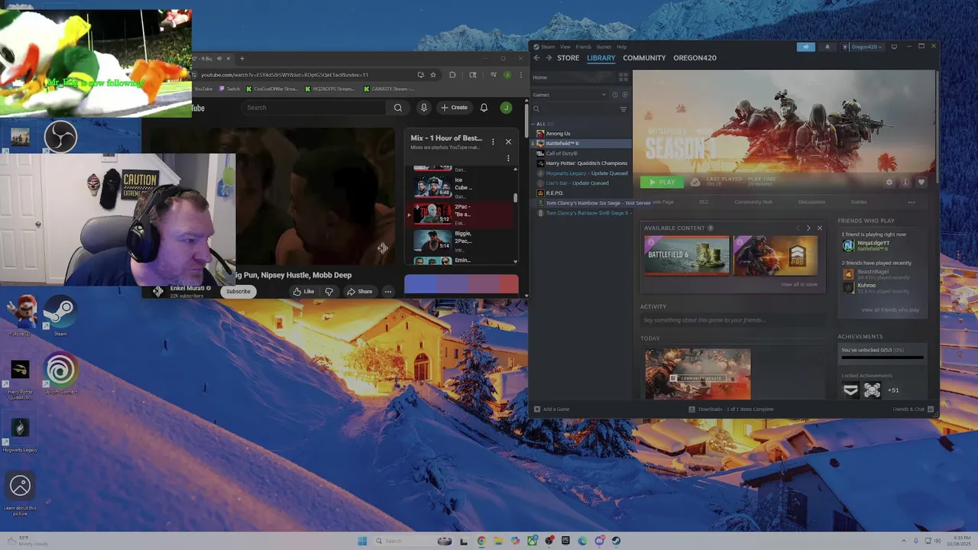Image resolution: width=978 pixels, height=550 pixels.
Task: Open mix playlist three-dot options menu
Action: point(493,141)
